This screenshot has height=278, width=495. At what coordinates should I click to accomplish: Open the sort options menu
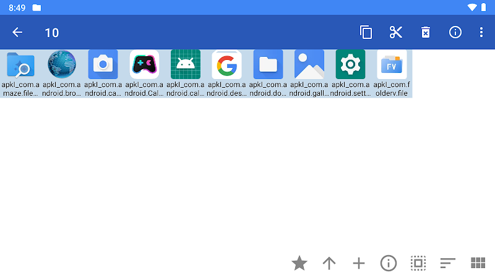447,263
